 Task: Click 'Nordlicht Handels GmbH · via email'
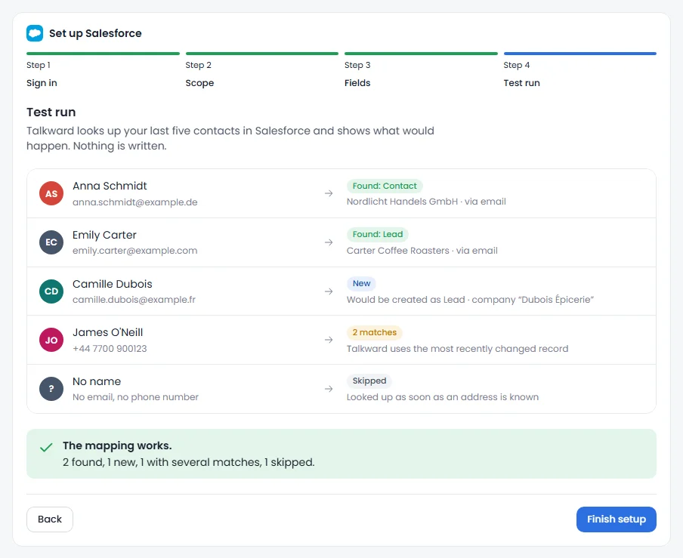[426, 202]
